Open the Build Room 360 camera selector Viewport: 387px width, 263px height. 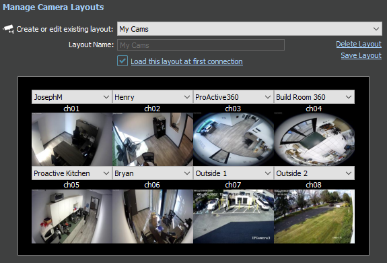coord(314,97)
